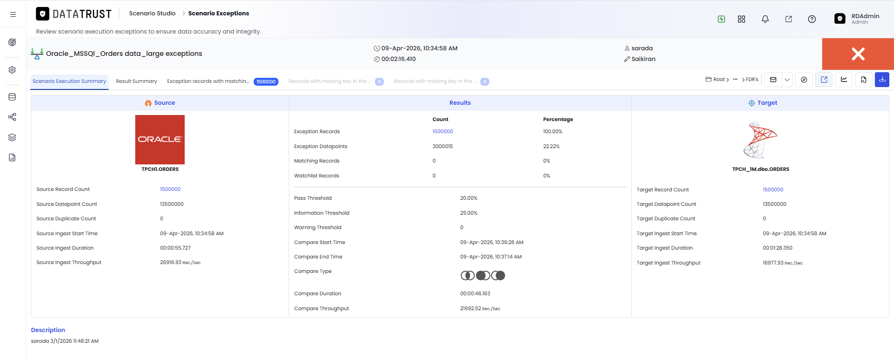
Task: Click the Description heading
Action: coord(48,330)
